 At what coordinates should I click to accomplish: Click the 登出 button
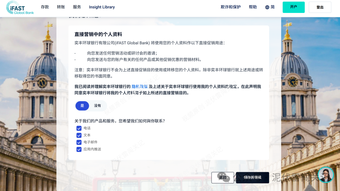320,7
